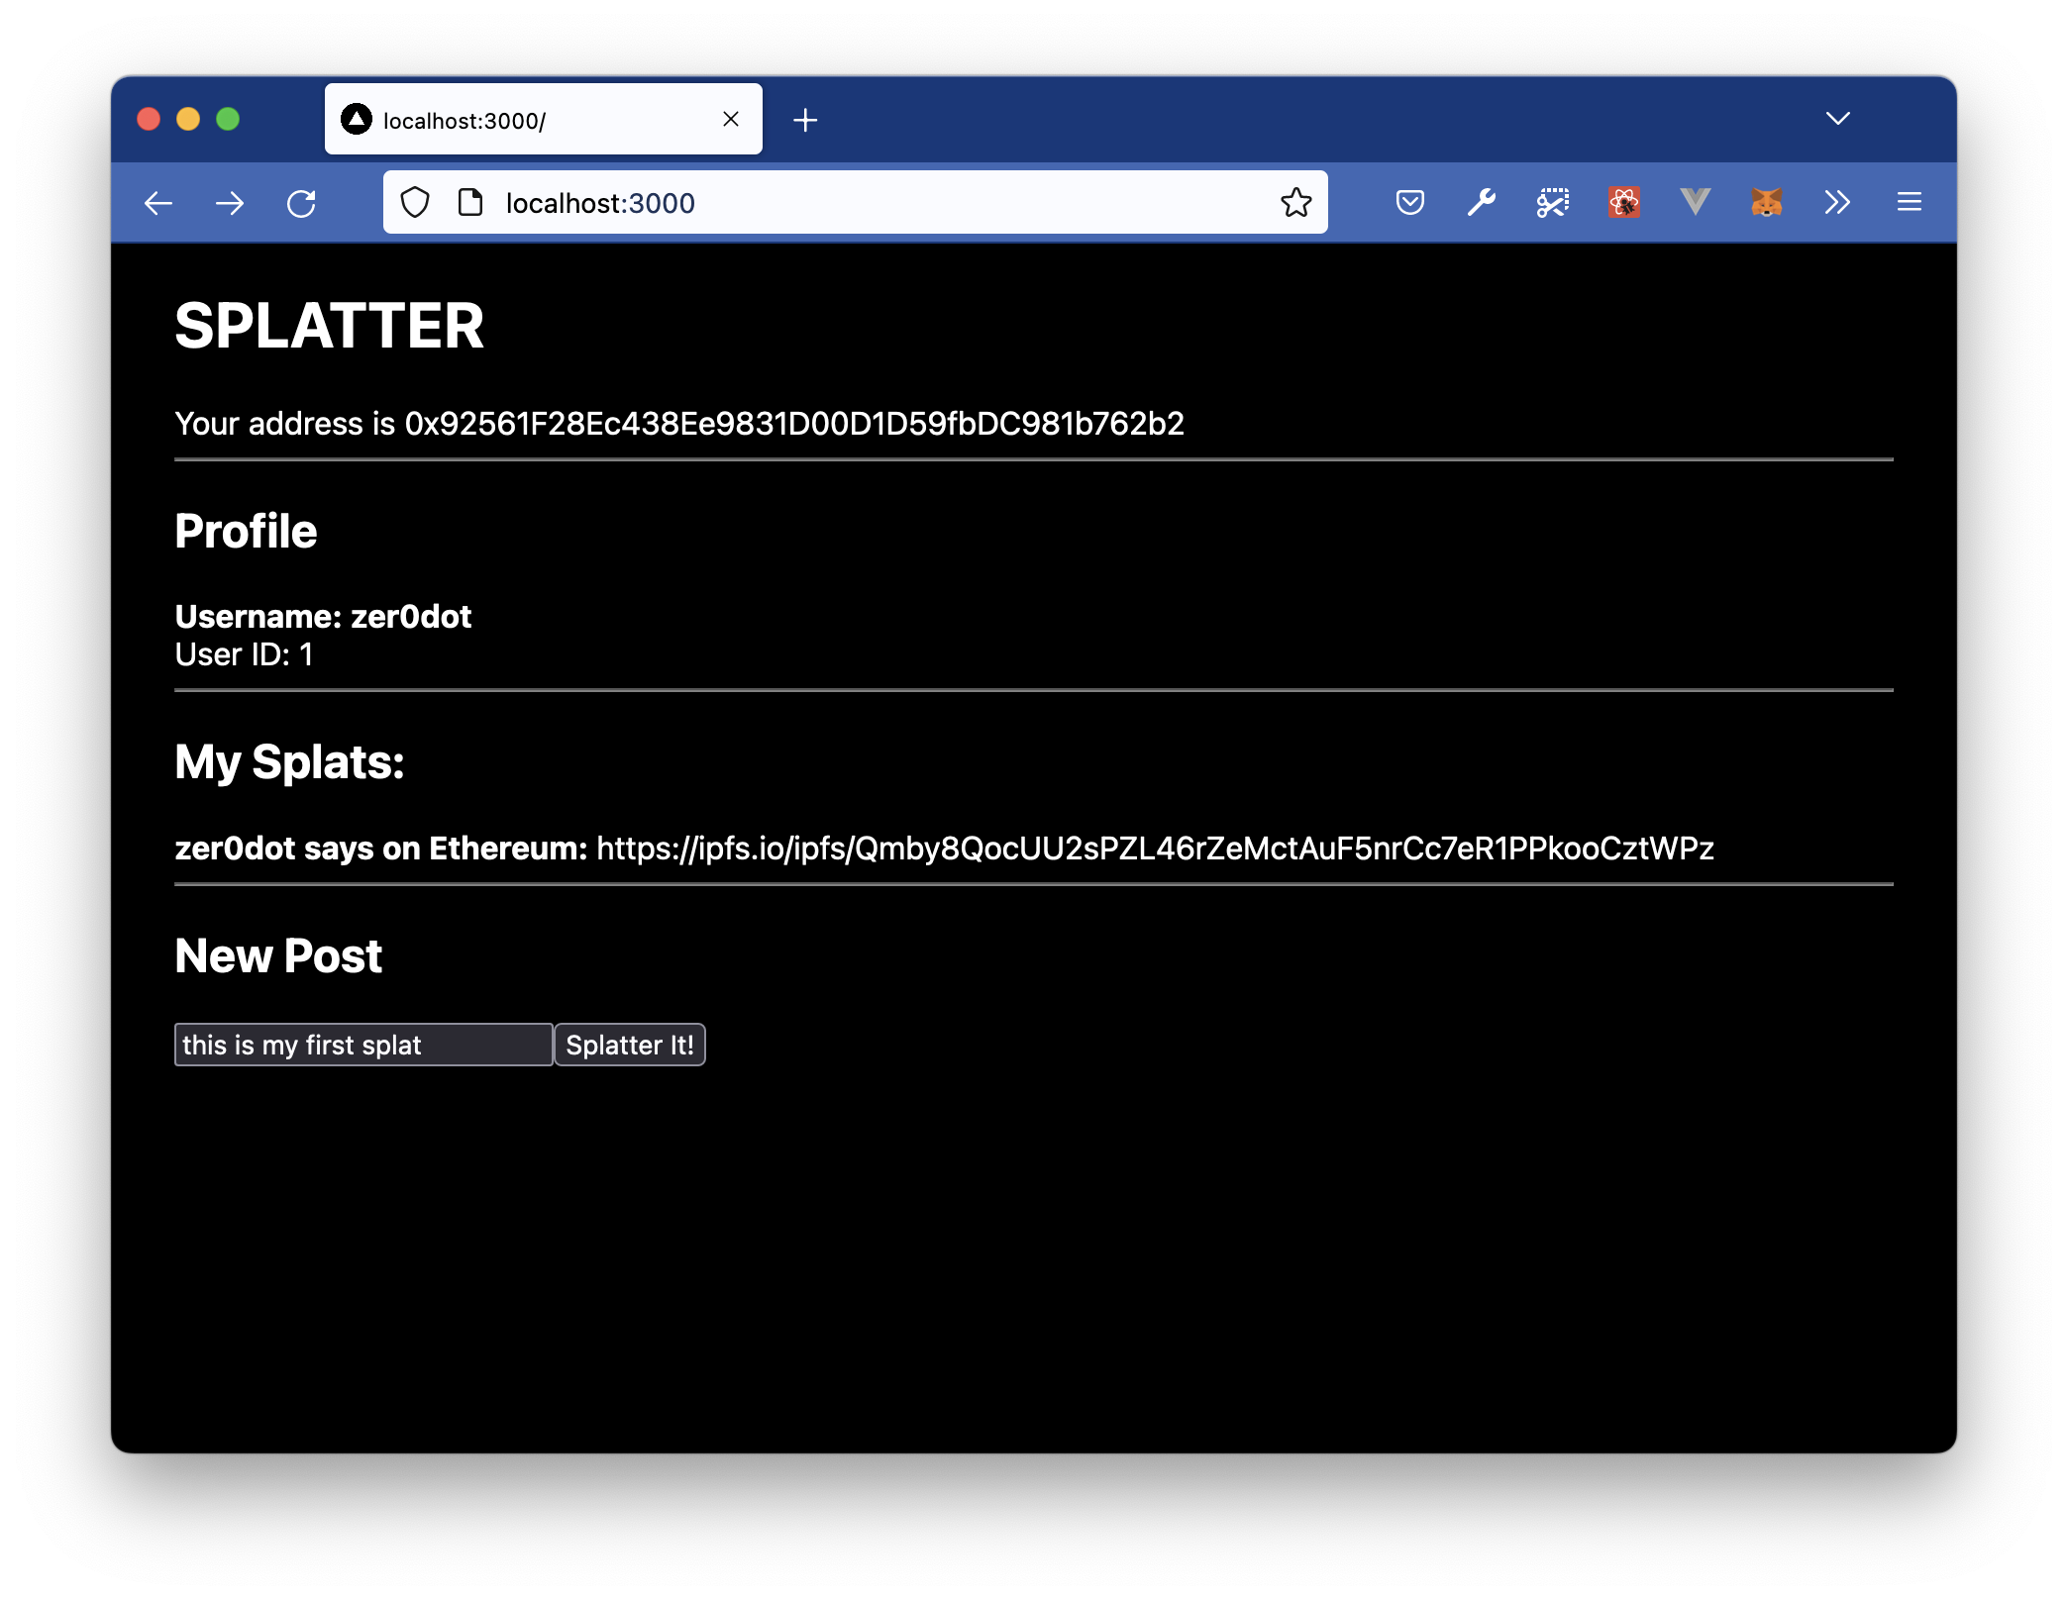Toggle bookmark star for localhost:3000
Screen dimensions: 2068x1600
click(x=1294, y=202)
